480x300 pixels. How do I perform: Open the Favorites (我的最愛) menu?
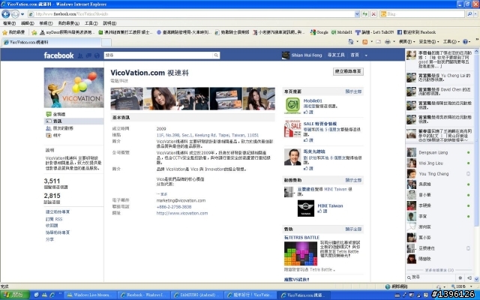[68, 23]
